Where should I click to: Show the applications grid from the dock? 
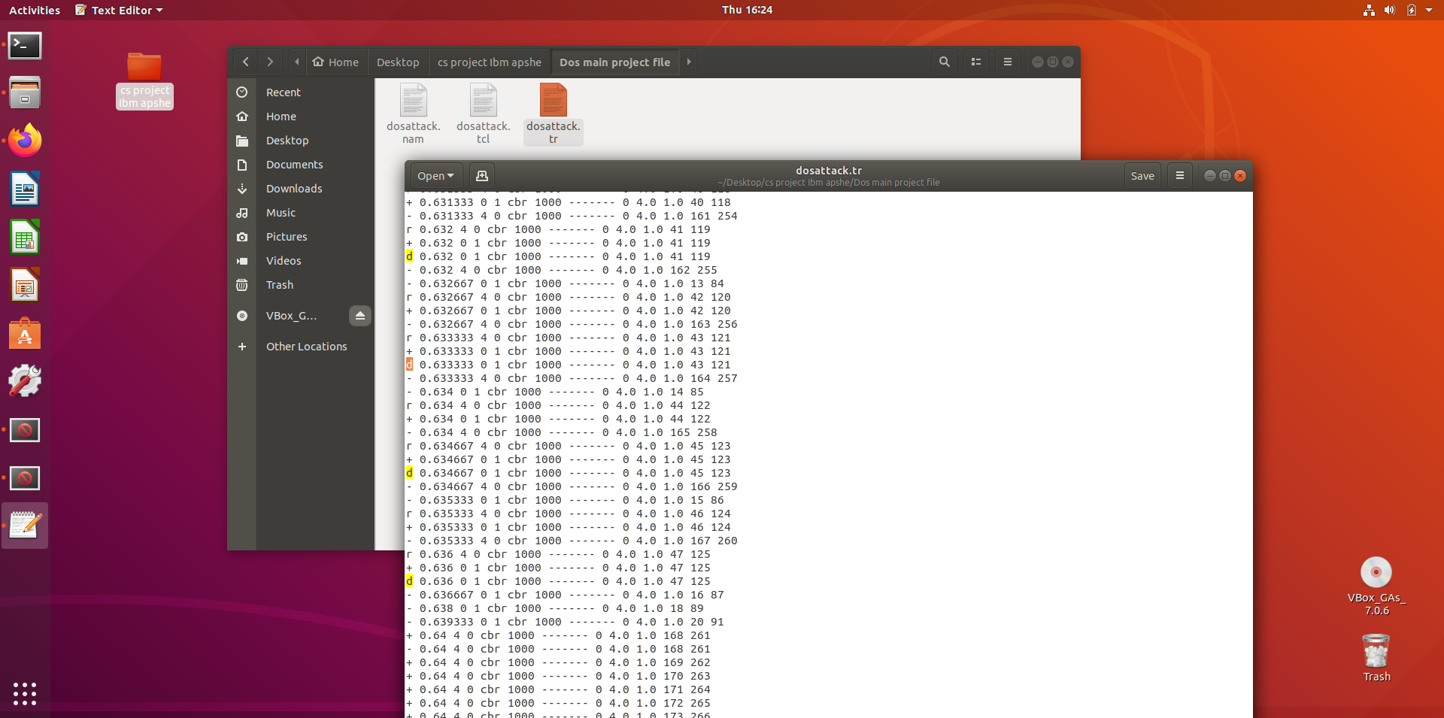pyautogui.click(x=25, y=694)
